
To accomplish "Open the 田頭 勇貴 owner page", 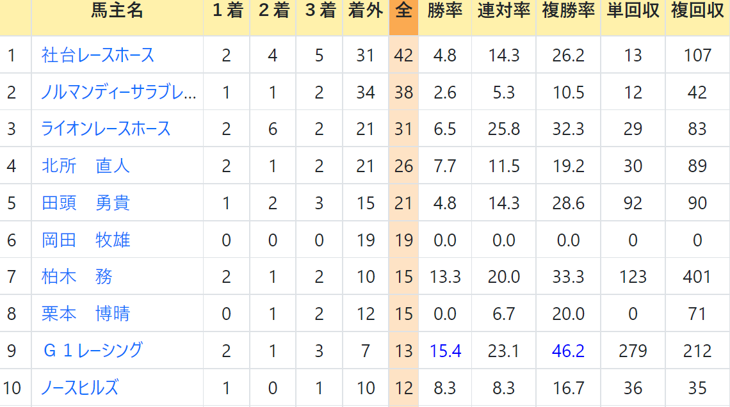I will click(86, 203).
